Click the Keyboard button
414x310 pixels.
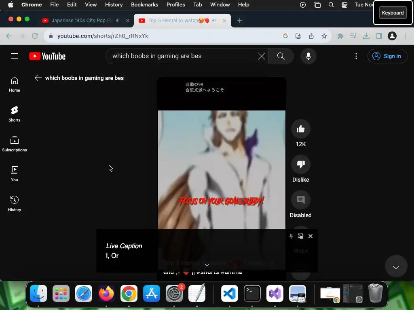pos(393,13)
